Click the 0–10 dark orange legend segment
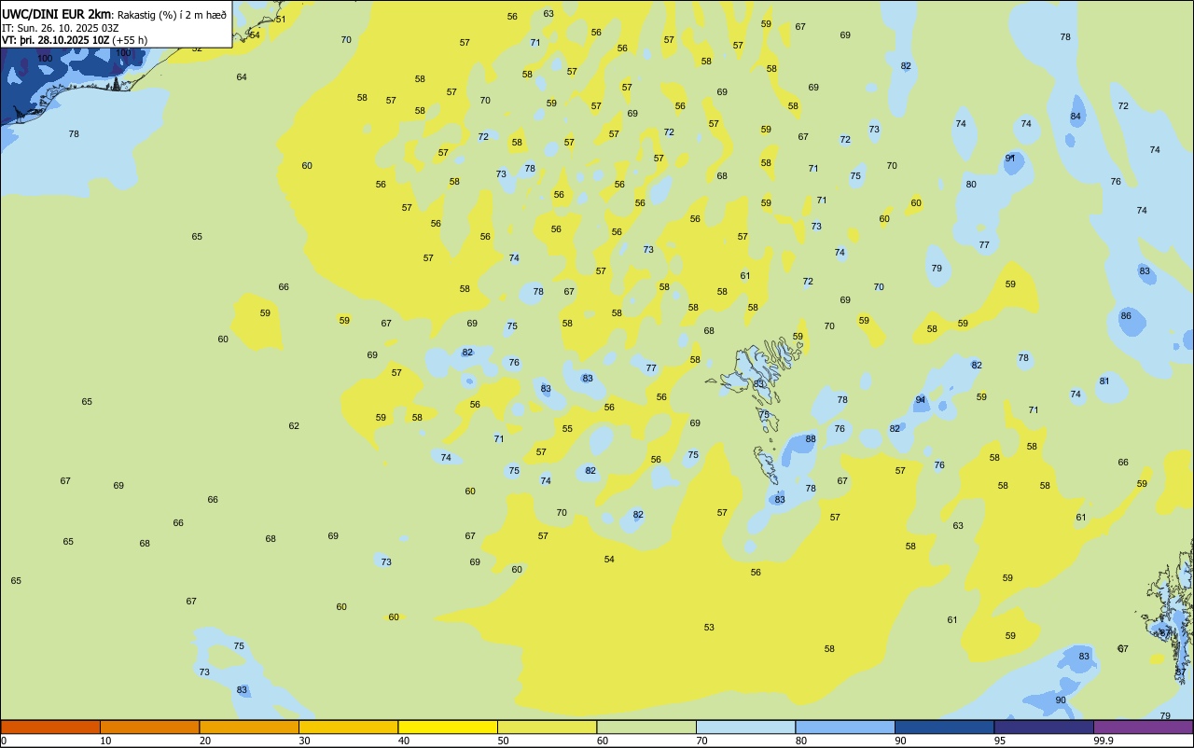 pos(50,727)
